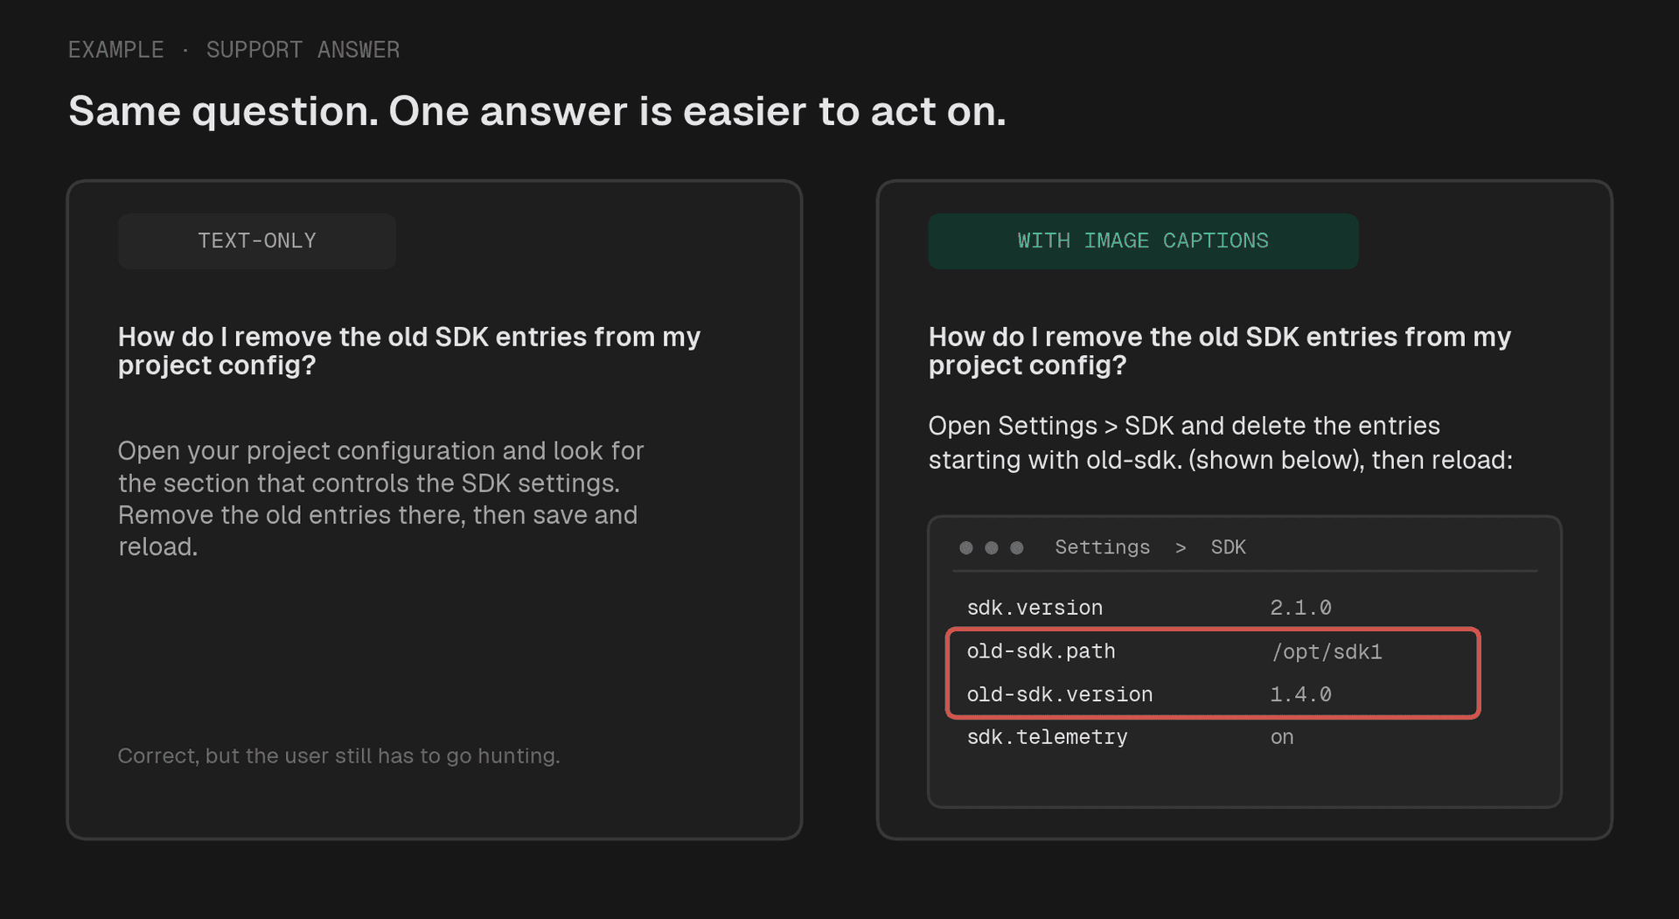Click the main slide heading text
The width and height of the screenshot is (1679, 919).
[537, 112]
